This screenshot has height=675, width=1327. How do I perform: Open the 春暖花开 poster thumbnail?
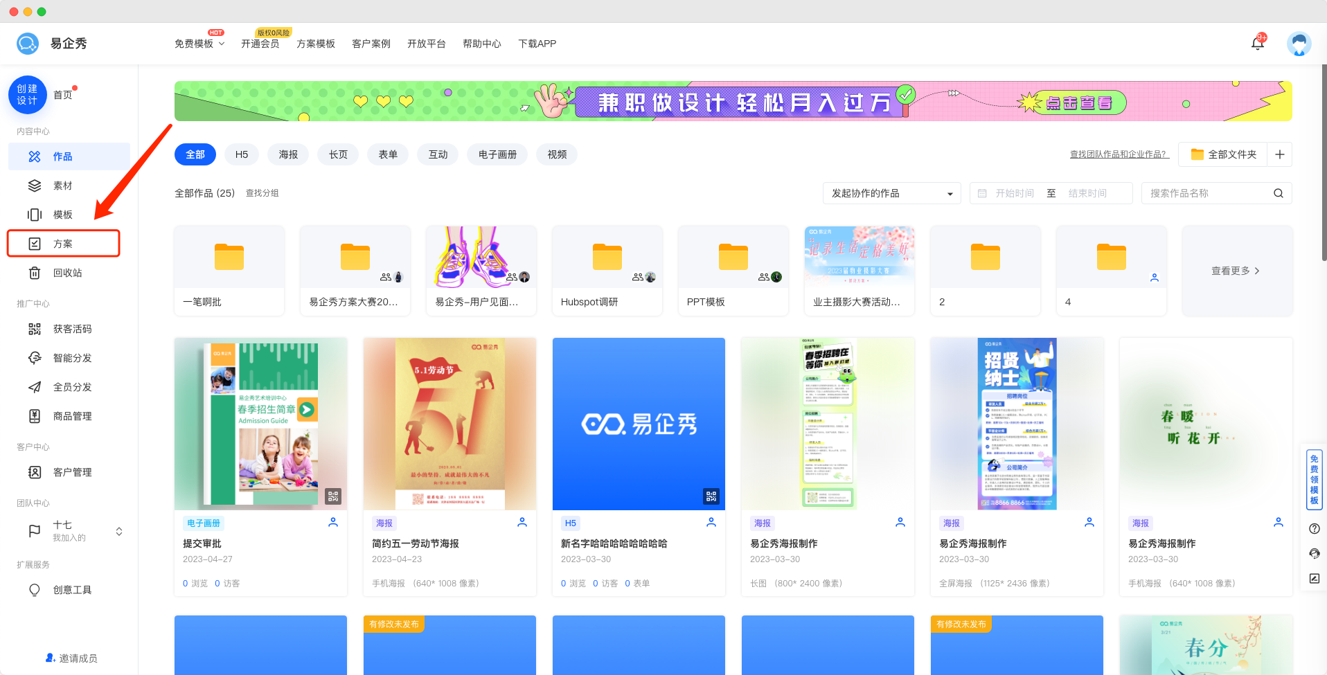(x=1206, y=424)
